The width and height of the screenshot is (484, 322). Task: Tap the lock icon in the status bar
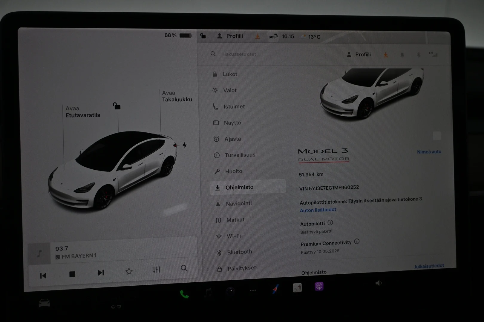tap(203, 36)
